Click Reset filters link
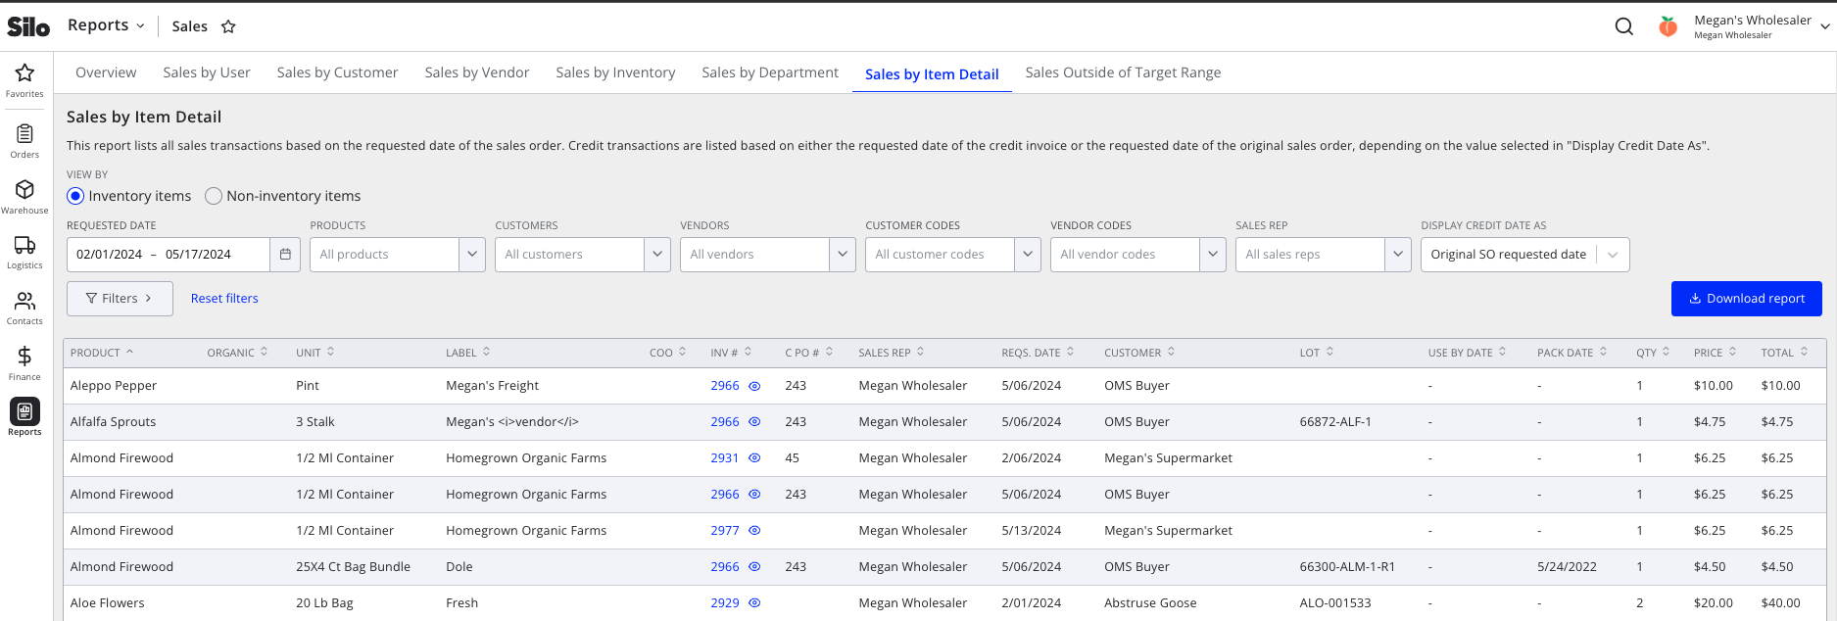1837x621 pixels. (x=224, y=299)
